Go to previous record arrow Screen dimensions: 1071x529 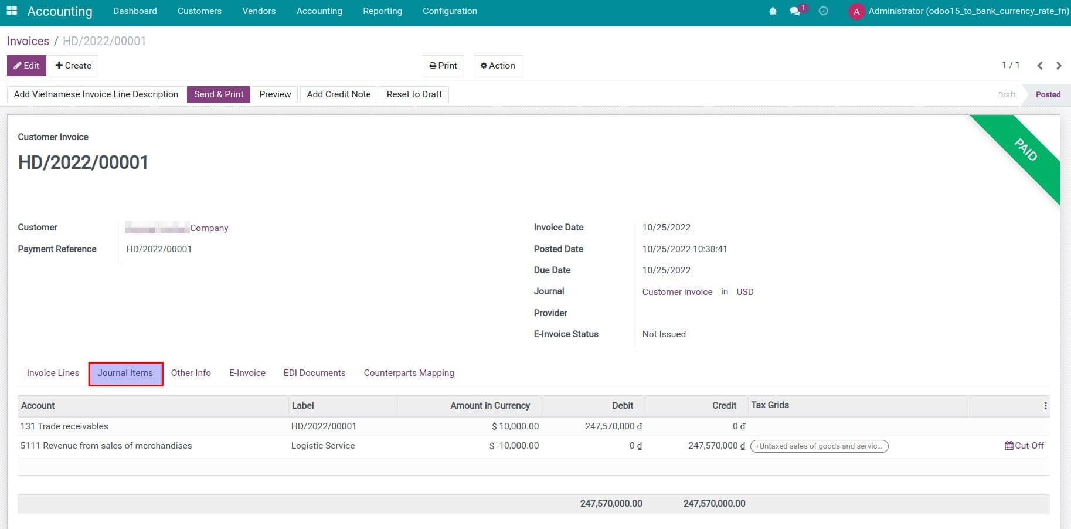click(1039, 66)
